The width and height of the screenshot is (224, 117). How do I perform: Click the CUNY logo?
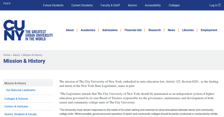(28, 30)
